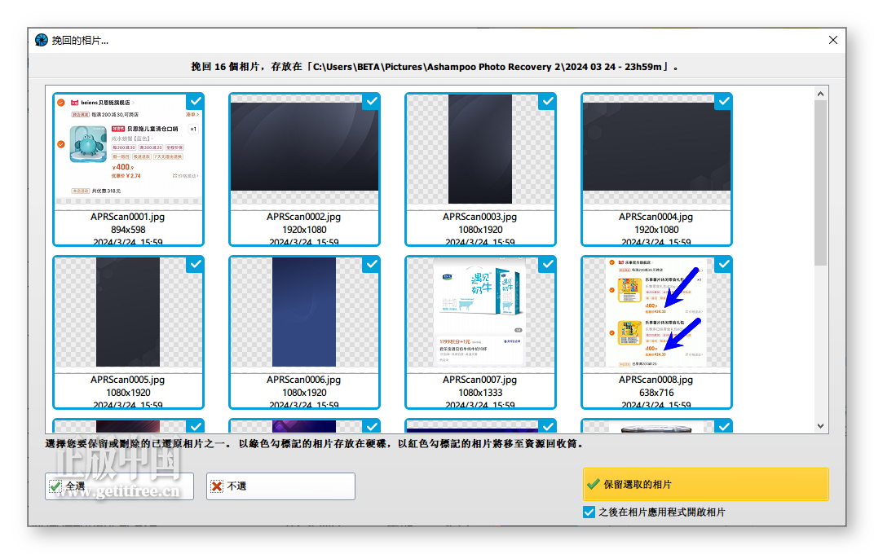This screenshot has width=874, height=554.
Task: Click the APRScan0008.jpg file name label
Action: click(656, 380)
